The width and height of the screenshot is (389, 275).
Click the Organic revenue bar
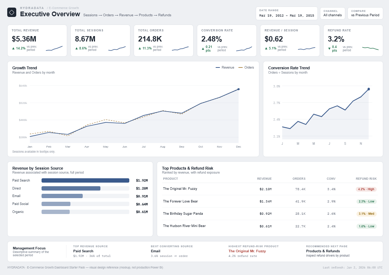[56, 212]
